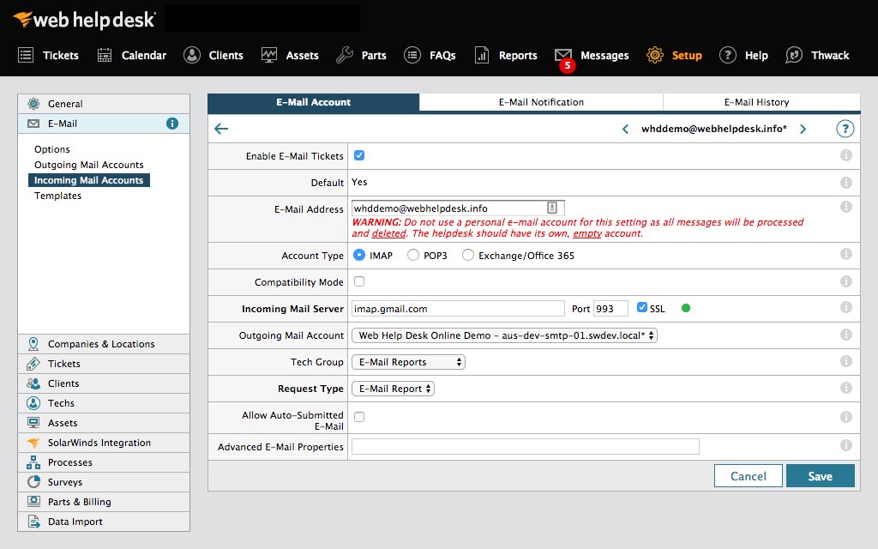Uncheck the SSL option
This screenshot has height=549, width=878.
point(641,307)
